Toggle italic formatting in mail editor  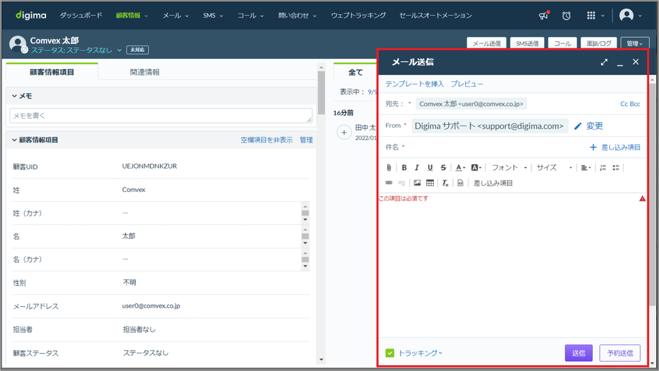point(417,168)
